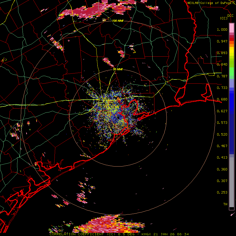Viewport: 236px width, 236px height.
Task: Select the 0.787 scale value
Action: click(x=222, y=76)
